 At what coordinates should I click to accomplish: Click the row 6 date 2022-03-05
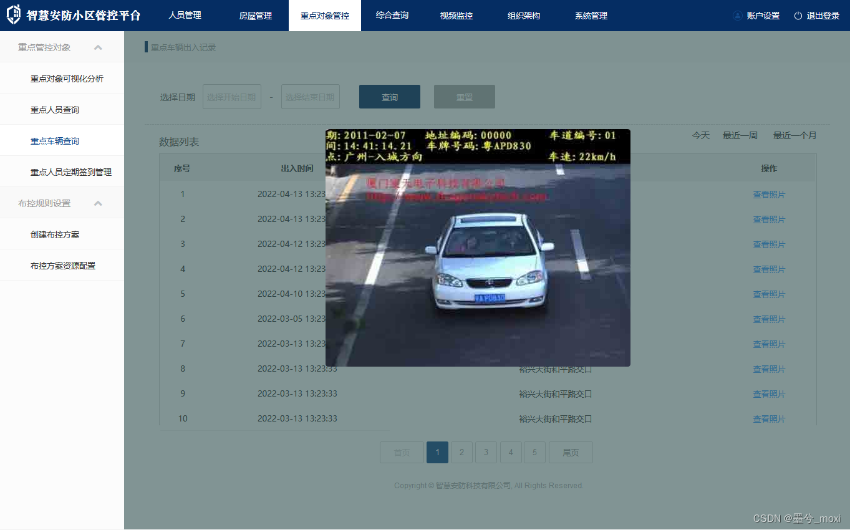point(281,319)
